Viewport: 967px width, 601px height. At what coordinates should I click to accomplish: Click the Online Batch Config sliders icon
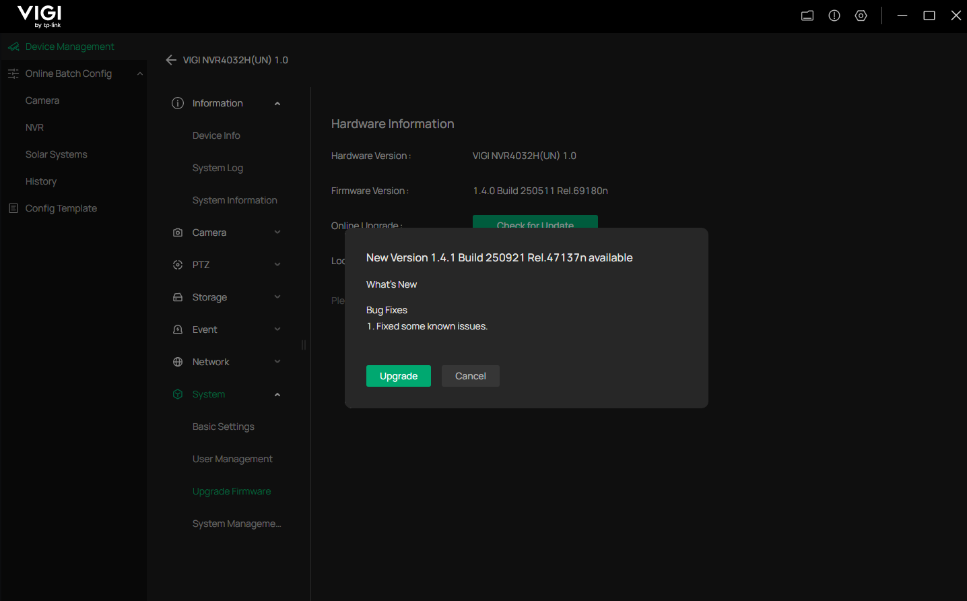click(x=13, y=73)
